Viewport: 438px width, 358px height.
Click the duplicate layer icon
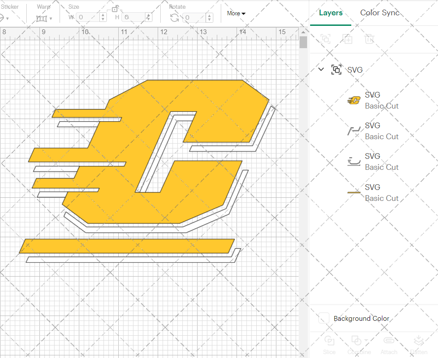348,39
